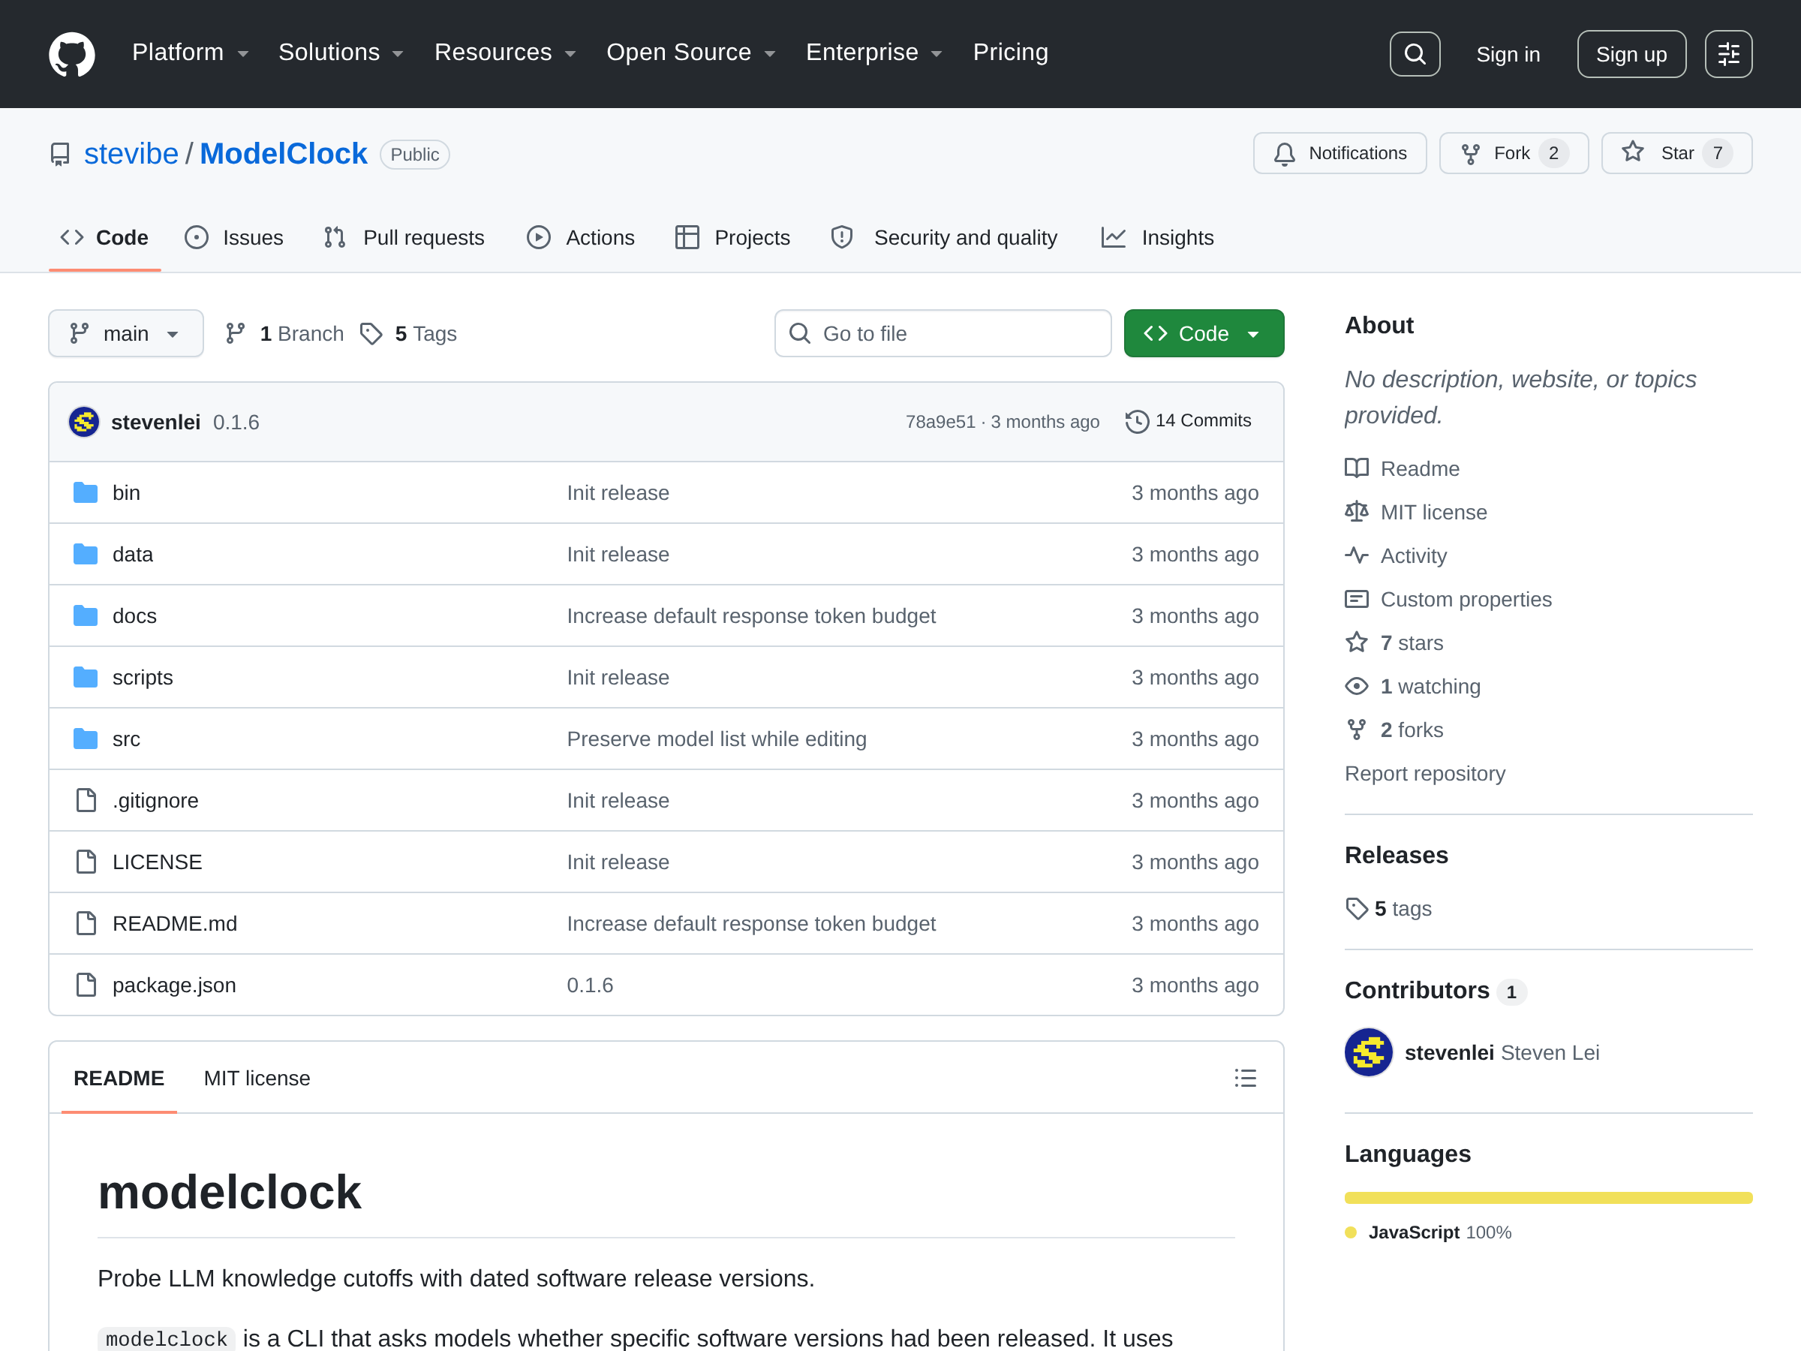This screenshot has width=1801, height=1351.
Task: Star the ModelClock repository
Action: 1676,153
